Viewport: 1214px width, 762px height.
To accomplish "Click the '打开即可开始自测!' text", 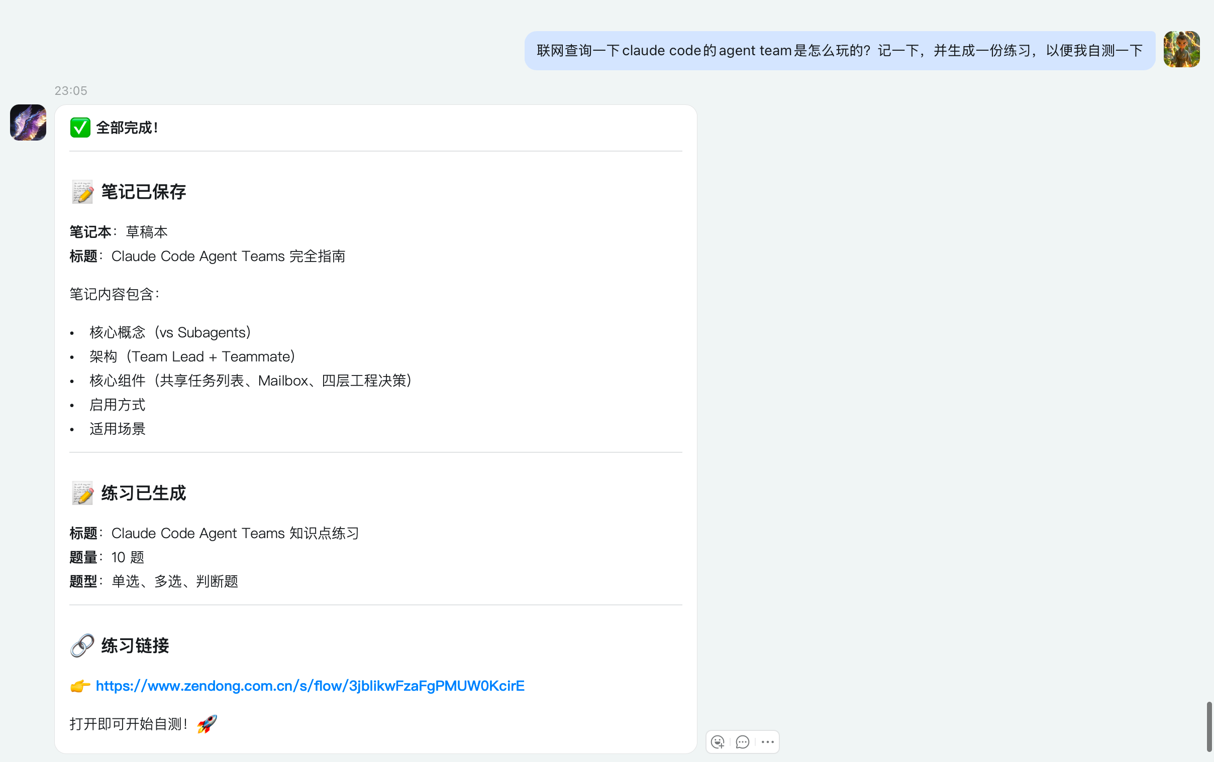I will 129,724.
